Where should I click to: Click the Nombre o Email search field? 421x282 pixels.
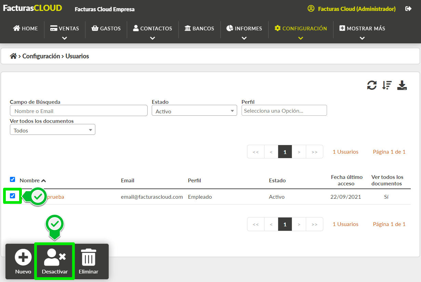point(79,111)
